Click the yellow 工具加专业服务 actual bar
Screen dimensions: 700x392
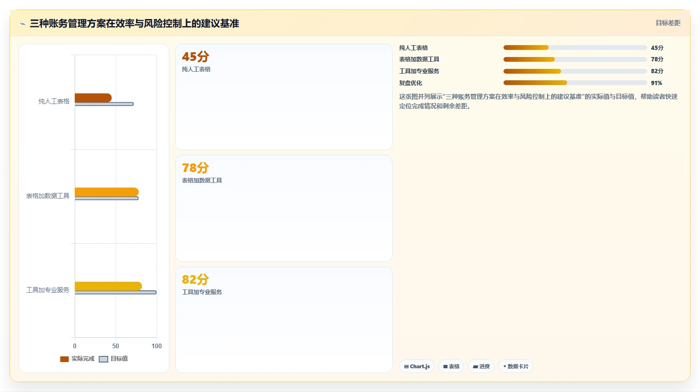point(108,286)
